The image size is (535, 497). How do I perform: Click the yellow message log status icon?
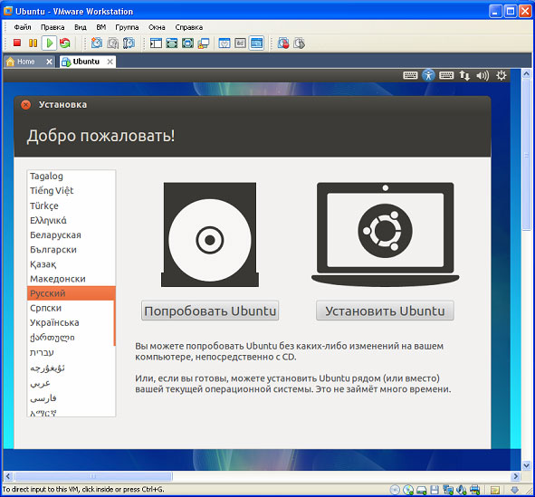[495, 490]
